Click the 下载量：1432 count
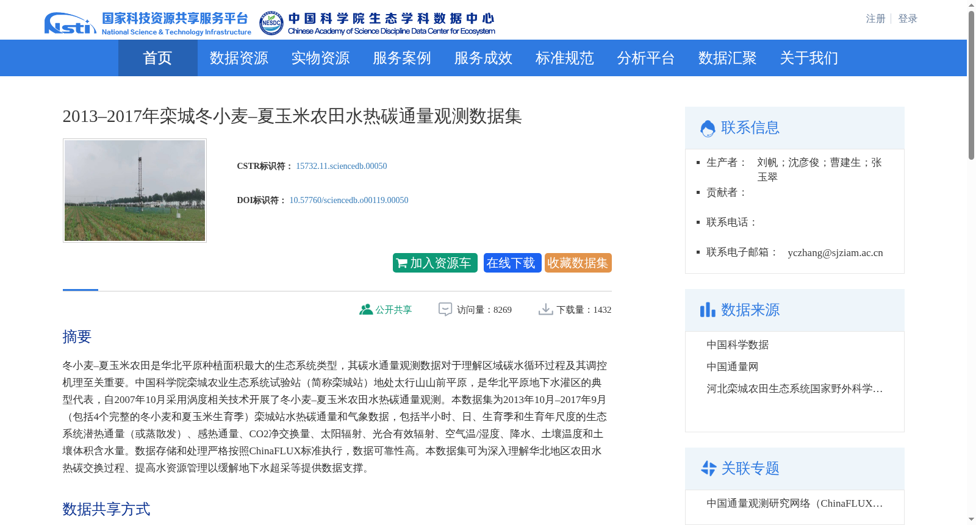This screenshot has width=976, height=525. 584,310
